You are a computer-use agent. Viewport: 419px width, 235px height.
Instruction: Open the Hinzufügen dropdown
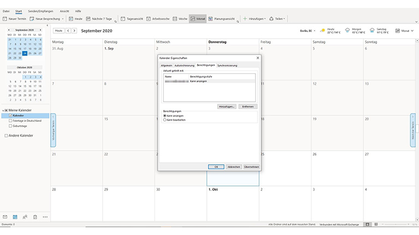[x=255, y=18]
